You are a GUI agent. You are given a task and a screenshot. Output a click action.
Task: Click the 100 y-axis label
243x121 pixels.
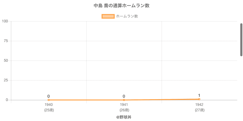(x=5, y=21)
